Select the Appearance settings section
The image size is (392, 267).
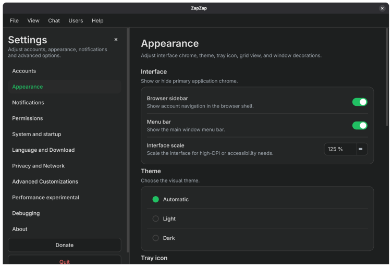click(x=65, y=87)
